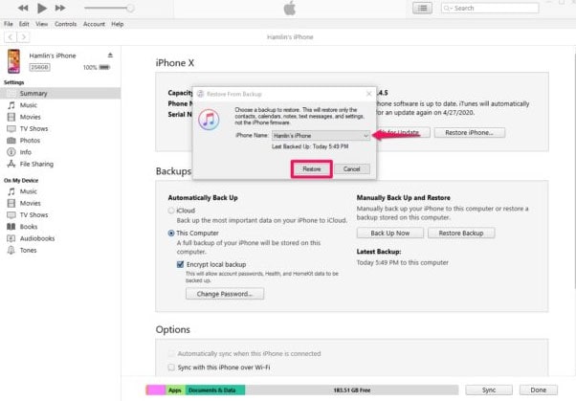This screenshot has width=576, height=401.
Task: Click the vertical scrollbar on right
Action: 574,169
